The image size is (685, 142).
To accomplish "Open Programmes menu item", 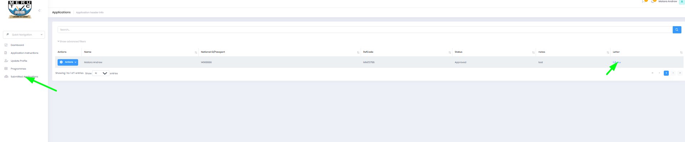I will pyautogui.click(x=18, y=69).
